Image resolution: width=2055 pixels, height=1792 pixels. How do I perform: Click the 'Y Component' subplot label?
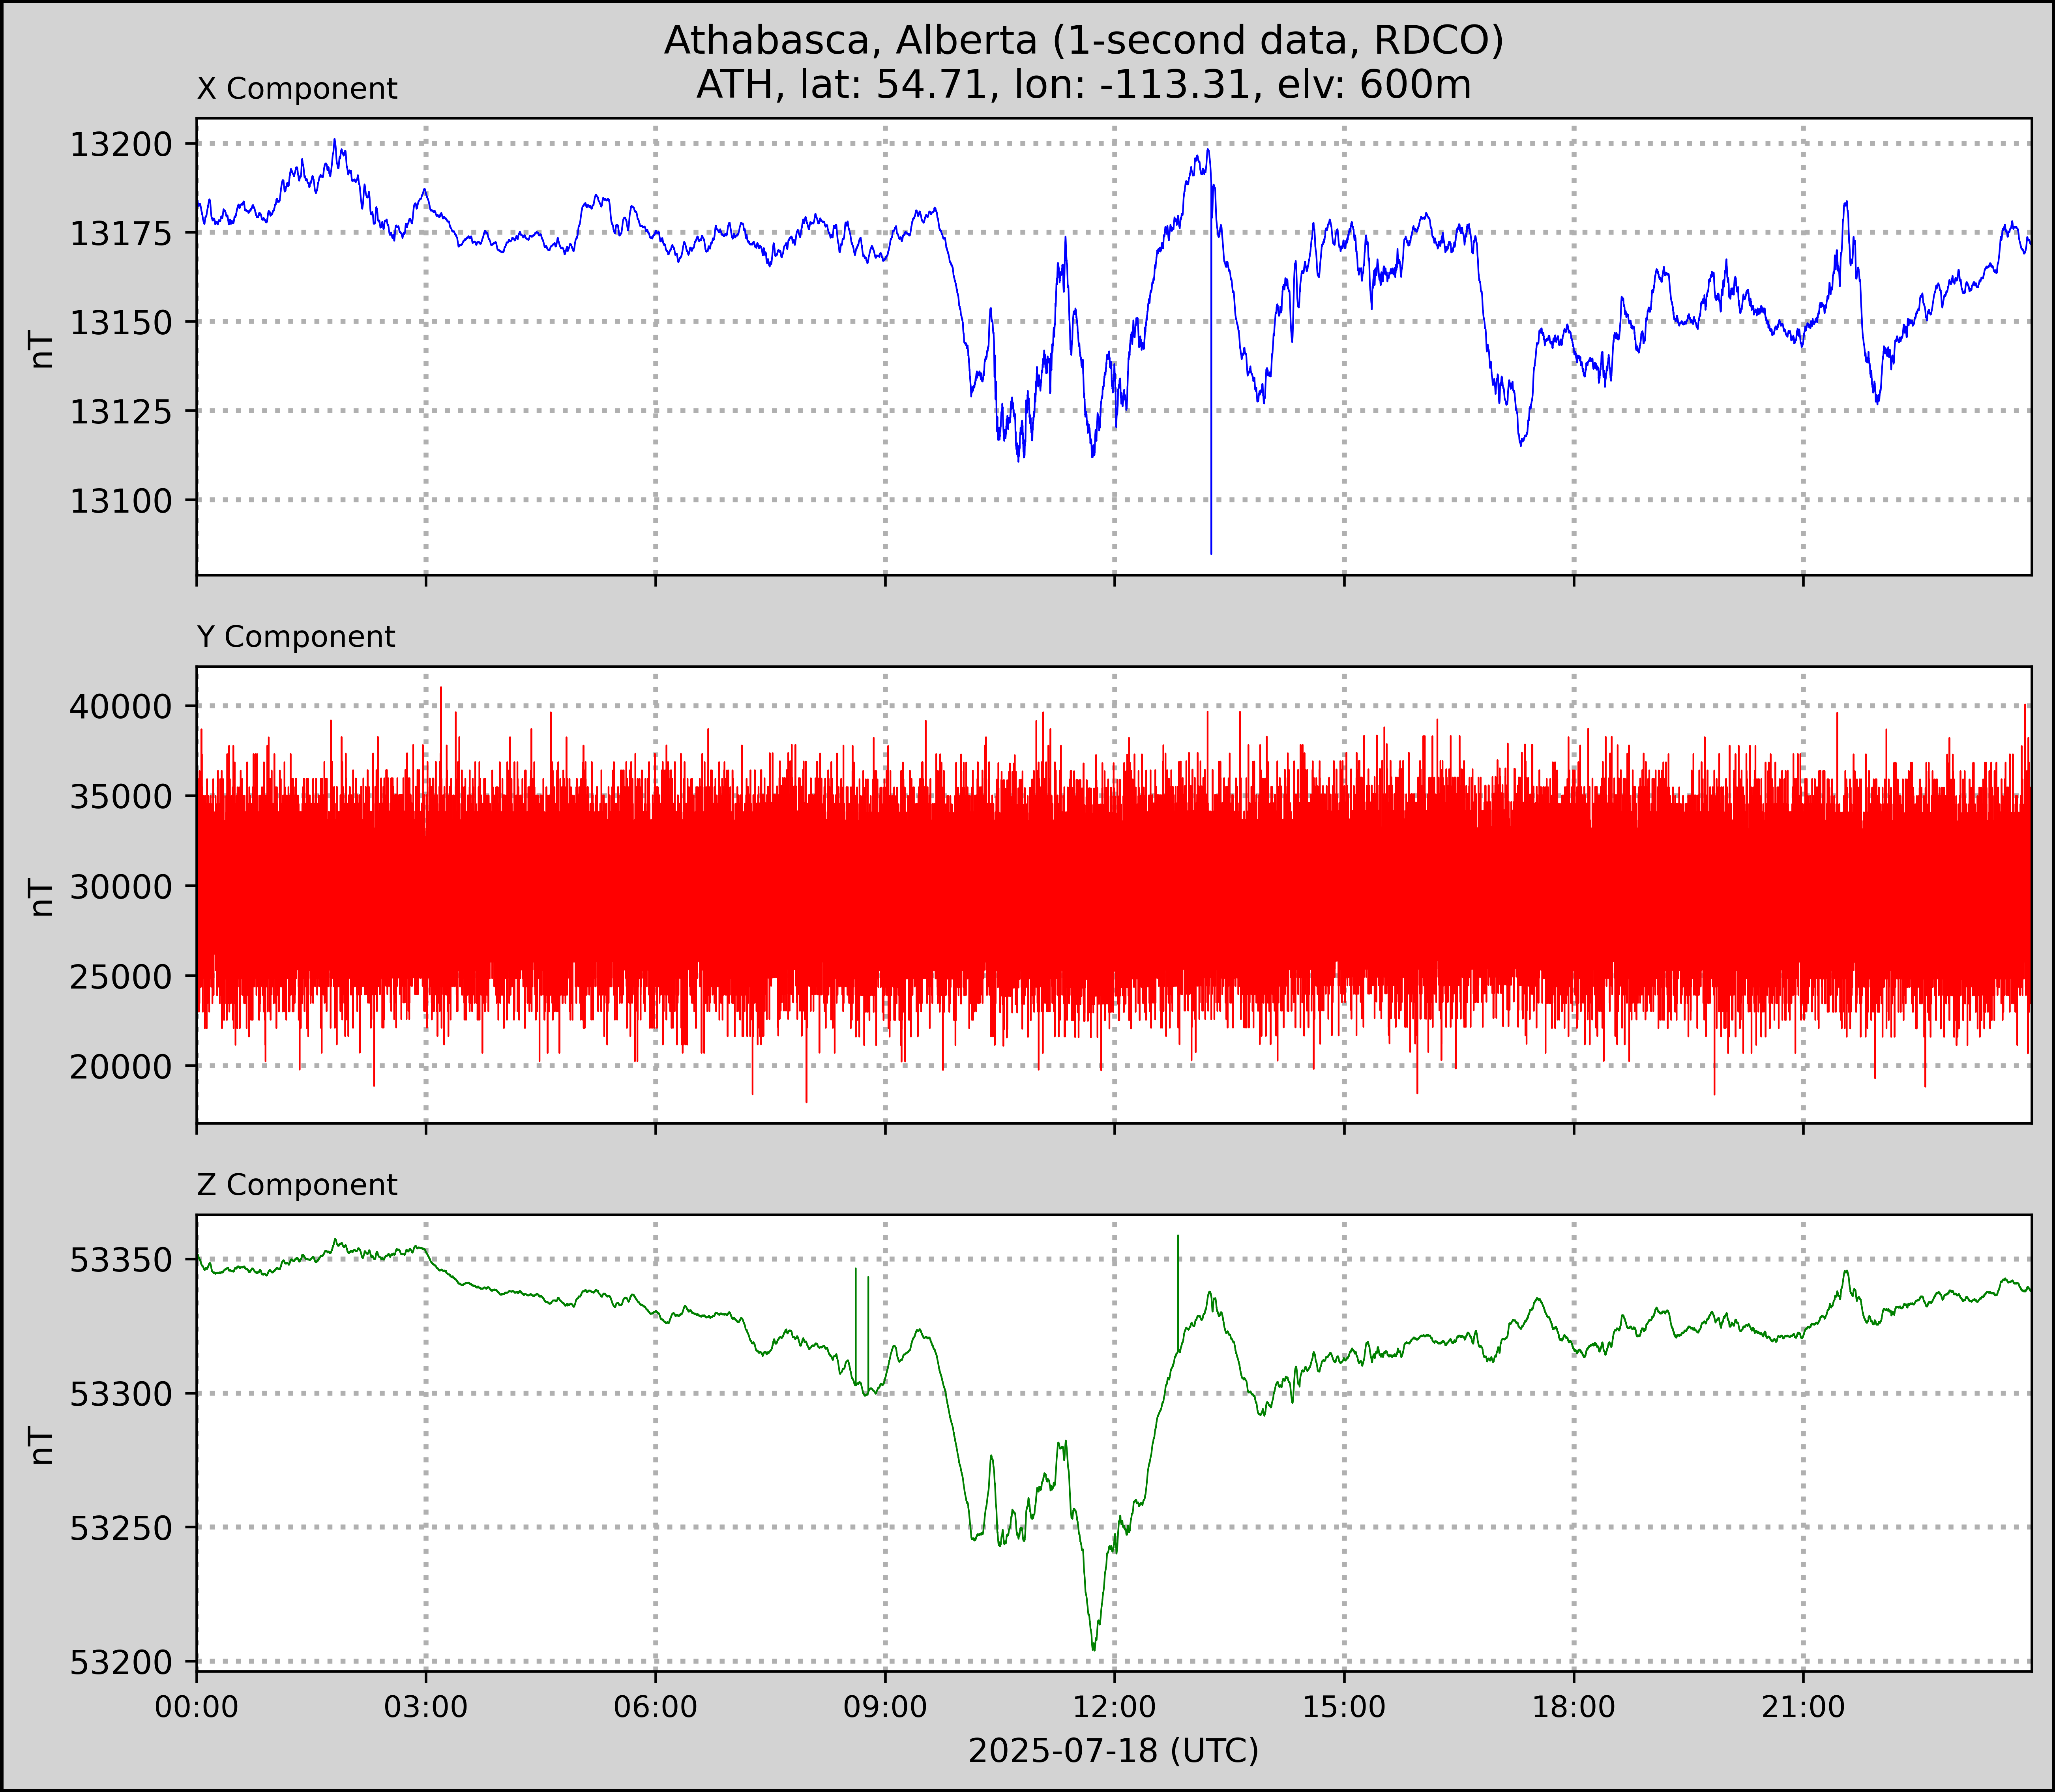click(x=296, y=637)
